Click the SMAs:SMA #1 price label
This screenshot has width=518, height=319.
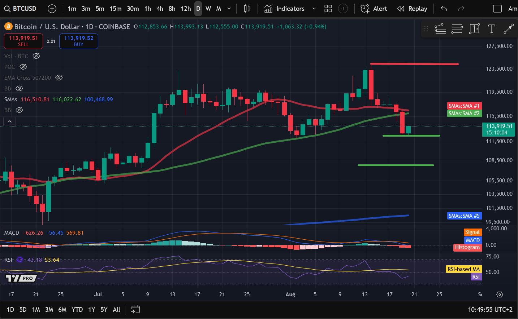click(x=464, y=106)
